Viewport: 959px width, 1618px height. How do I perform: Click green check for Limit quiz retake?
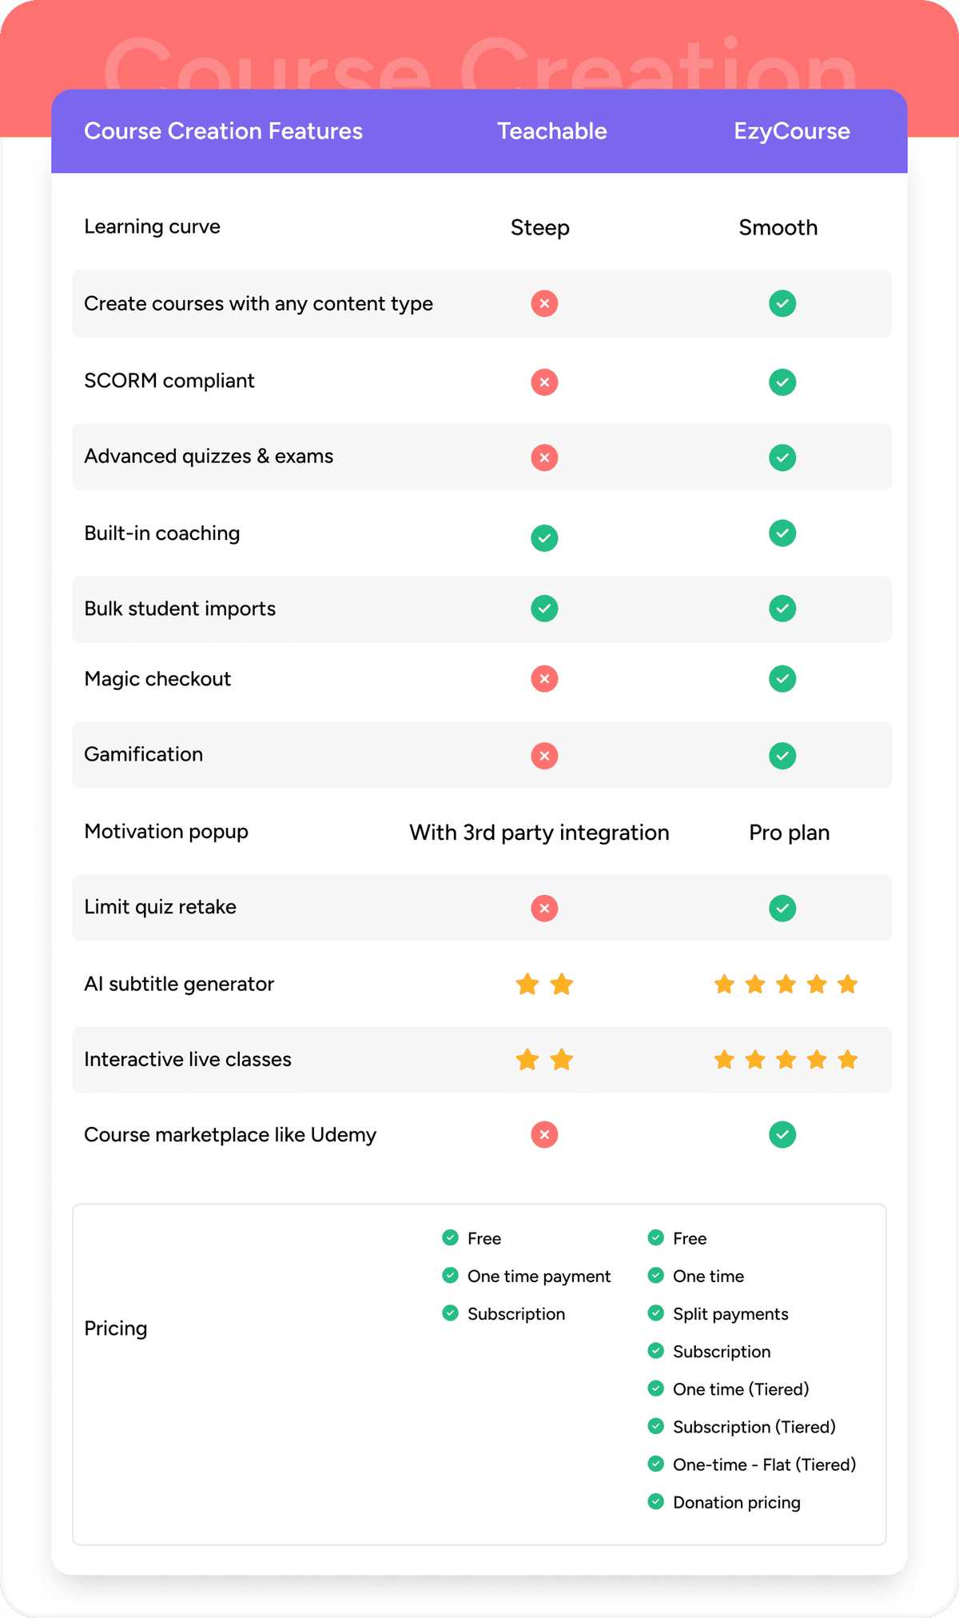tap(782, 908)
